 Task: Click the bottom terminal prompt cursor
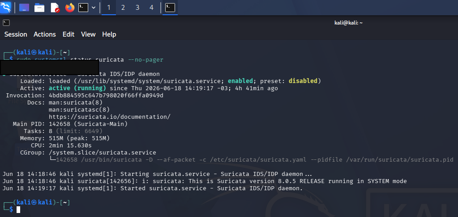(x=18, y=209)
